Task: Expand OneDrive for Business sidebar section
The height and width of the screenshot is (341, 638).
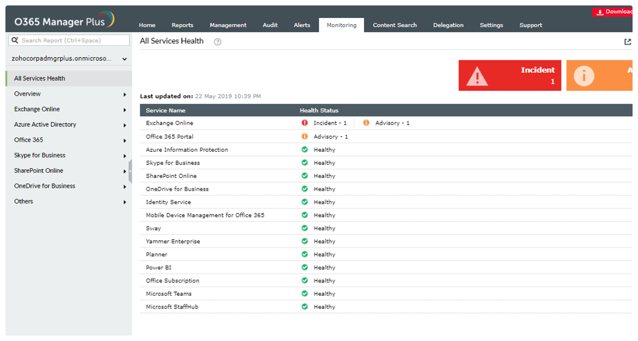Action: (125, 187)
